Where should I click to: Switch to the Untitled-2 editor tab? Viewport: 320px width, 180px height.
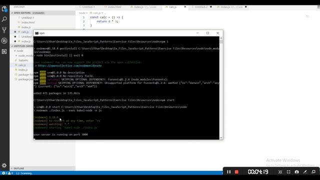click(201, 7)
